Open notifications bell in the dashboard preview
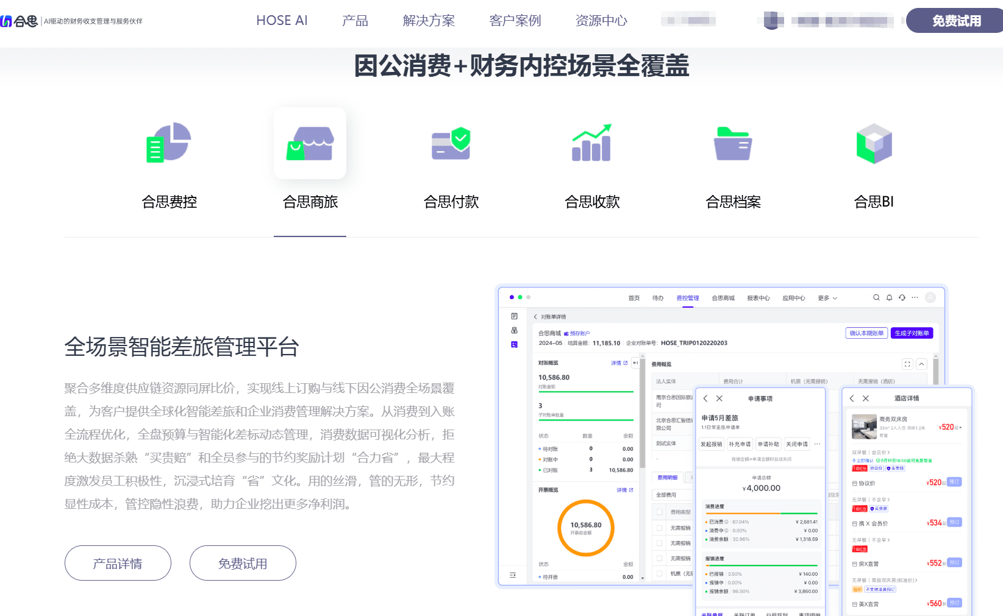 (x=889, y=297)
